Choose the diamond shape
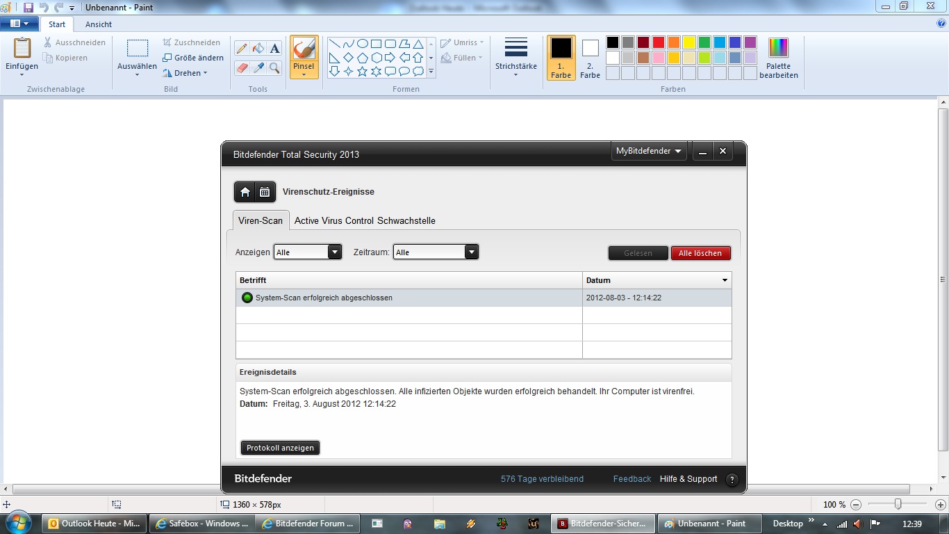949x534 pixels. 349,58
